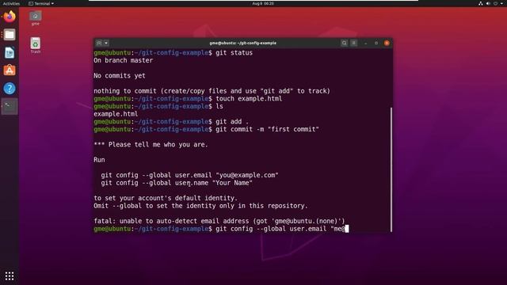Maximize the terminal window

[376, 43]
